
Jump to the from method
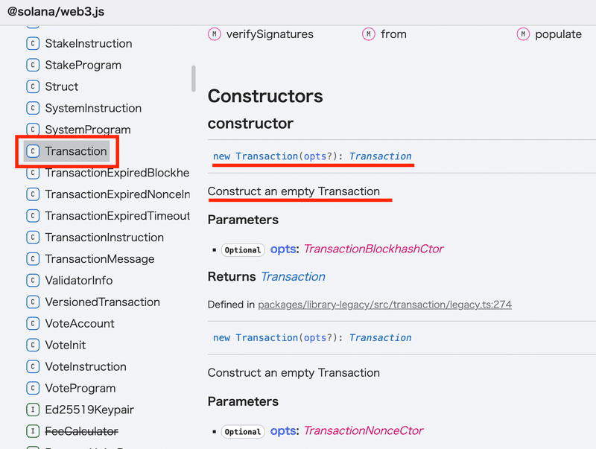coord(393,34)
